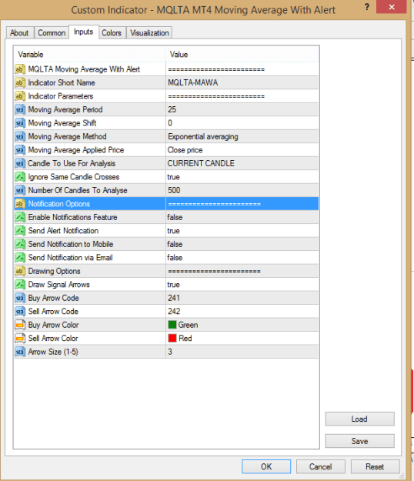
Task: Select the Moving Average Method row label
Action: click(68, 136)
